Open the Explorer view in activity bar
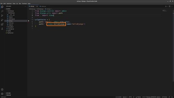The height and width of the screenshot is (98, 174). point(2,7)
